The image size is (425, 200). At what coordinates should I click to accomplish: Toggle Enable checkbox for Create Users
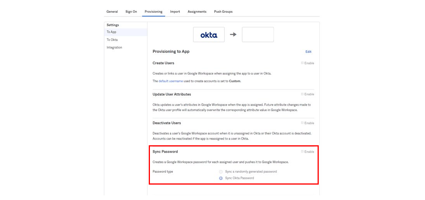pos(302,63)
